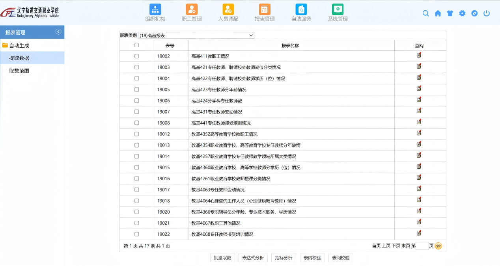Tick checkbox for row 19012

[x=136, y=134]
